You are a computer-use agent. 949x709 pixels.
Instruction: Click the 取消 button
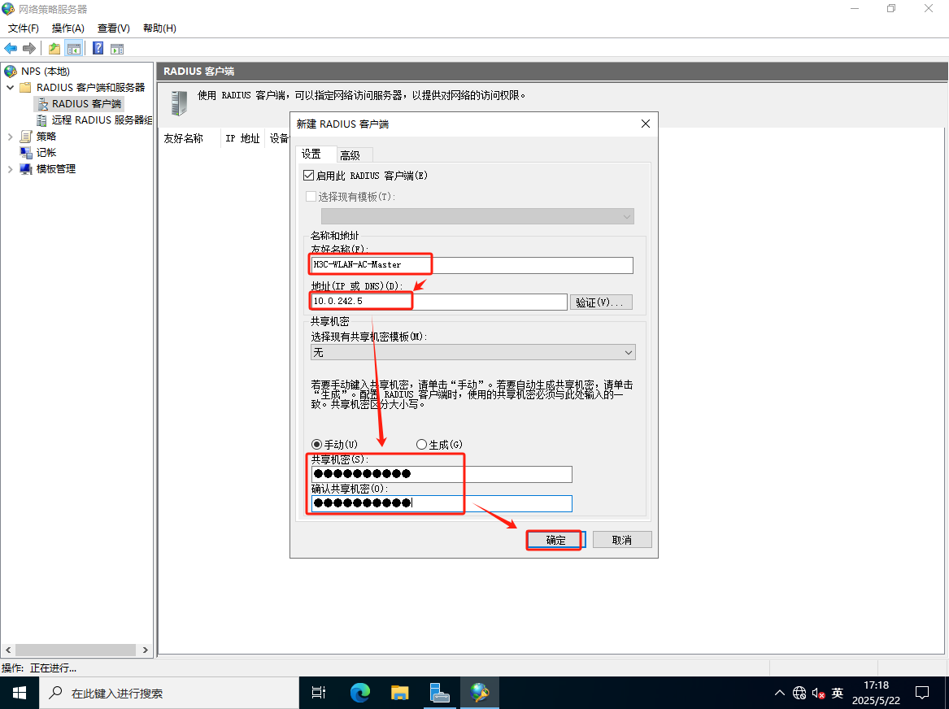point(622,540)
